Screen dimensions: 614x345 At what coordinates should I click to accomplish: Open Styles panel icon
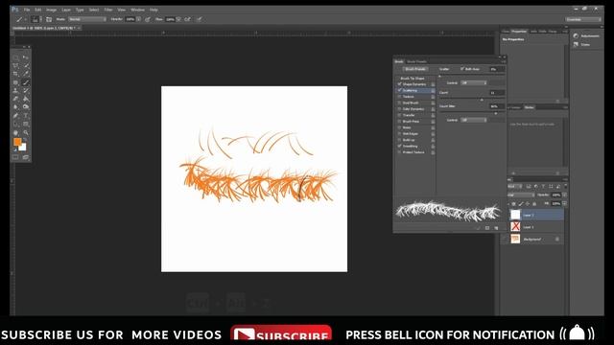(576, 45)
